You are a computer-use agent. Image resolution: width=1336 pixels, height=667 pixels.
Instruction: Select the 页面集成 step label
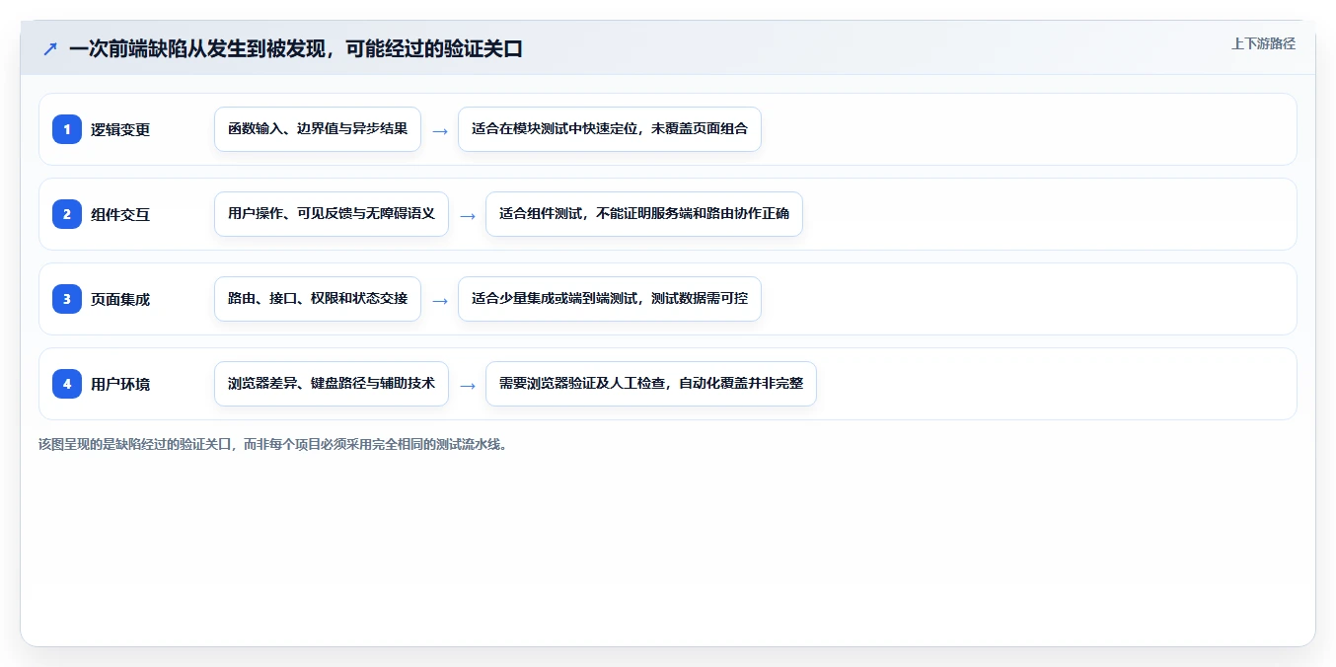click(120, 299)
